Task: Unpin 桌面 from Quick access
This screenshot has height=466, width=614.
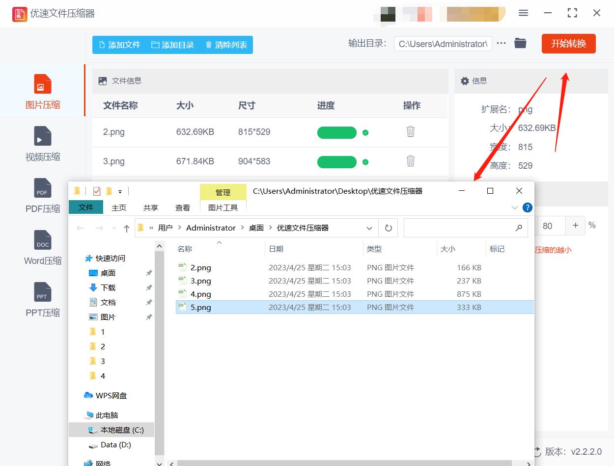Action: pyautogui.click(x=148, y=273)
